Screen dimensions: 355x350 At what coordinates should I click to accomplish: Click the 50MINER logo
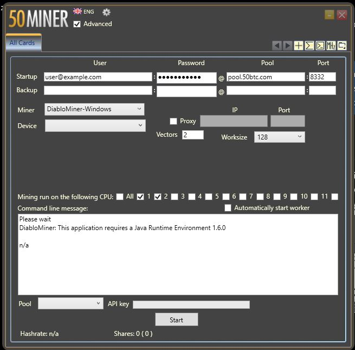pos(38,19)
